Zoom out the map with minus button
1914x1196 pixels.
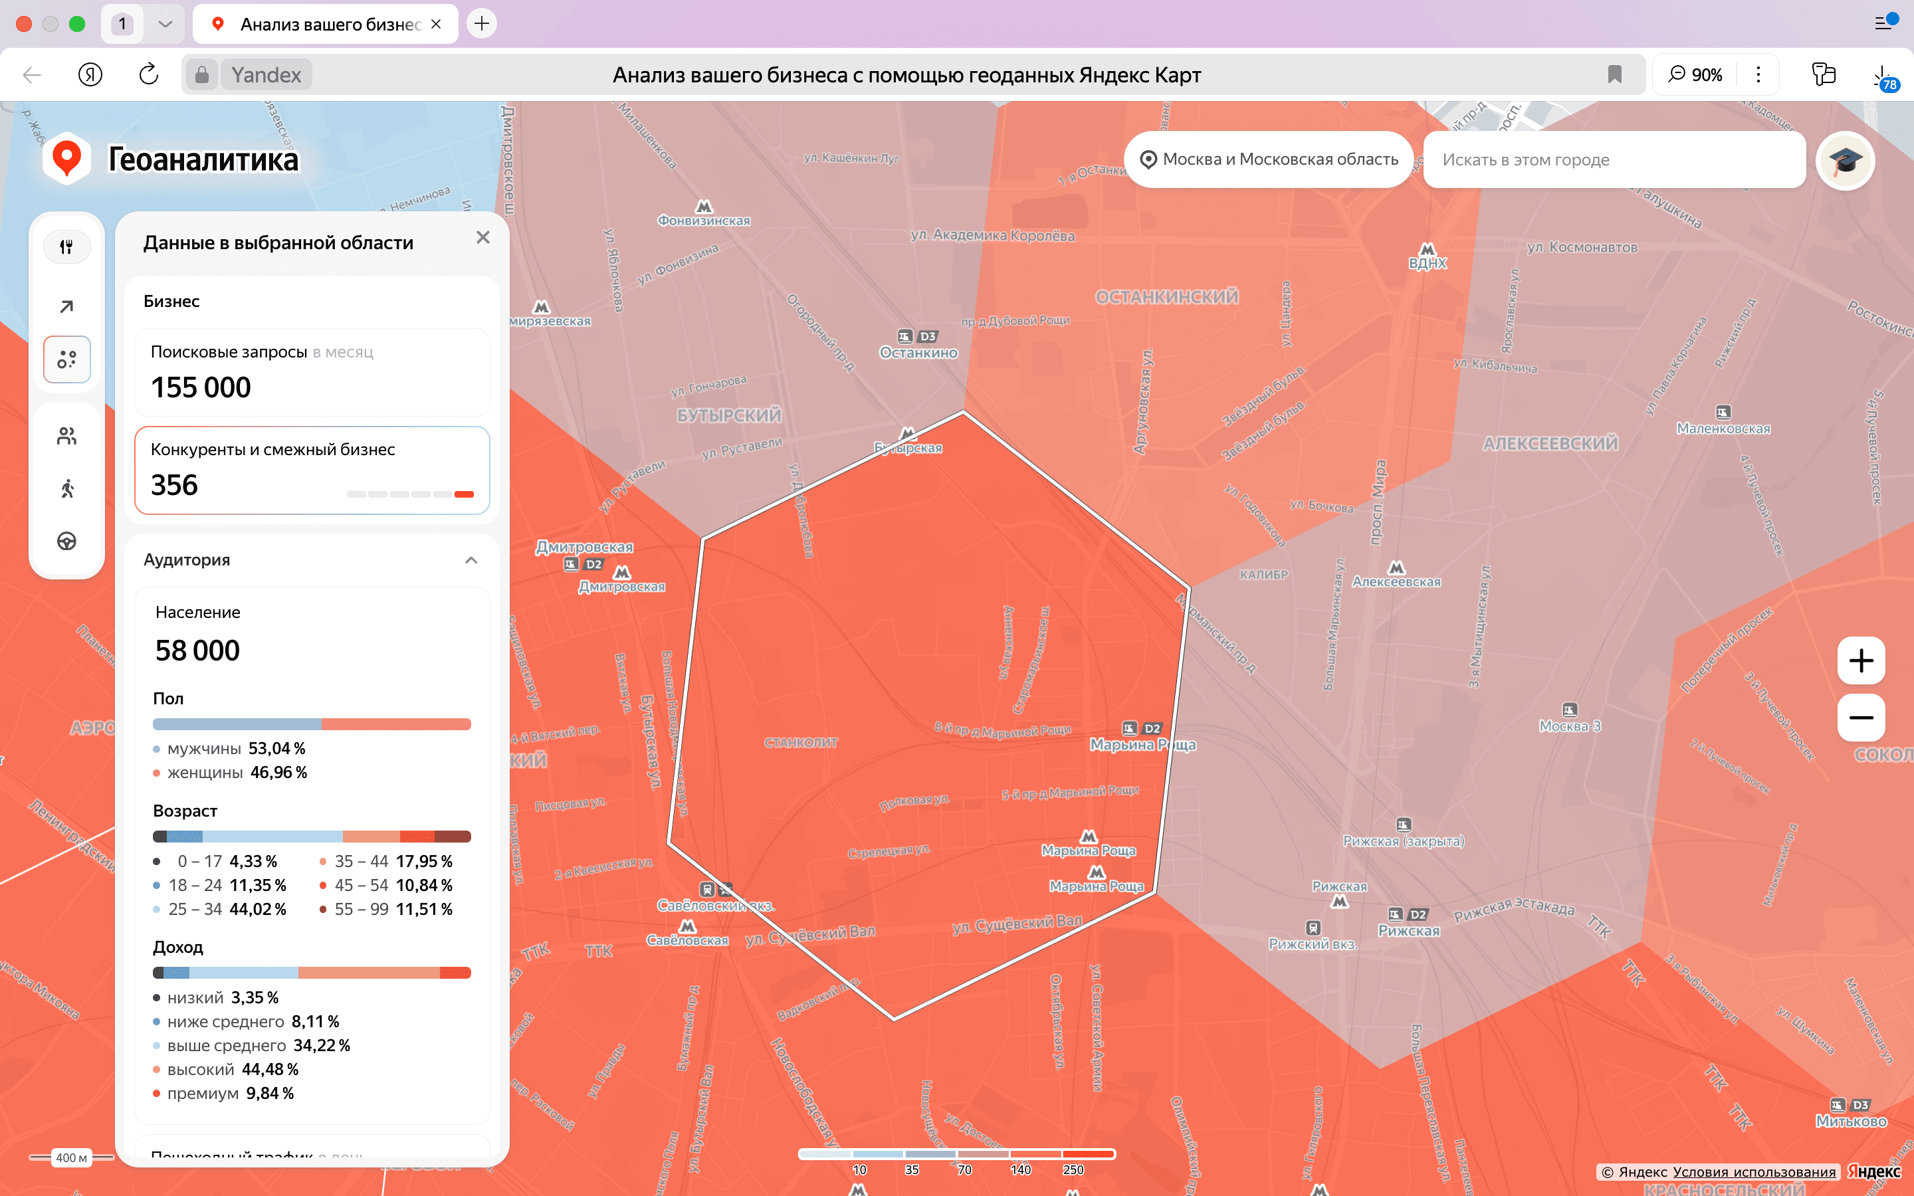click(1860, 718)
